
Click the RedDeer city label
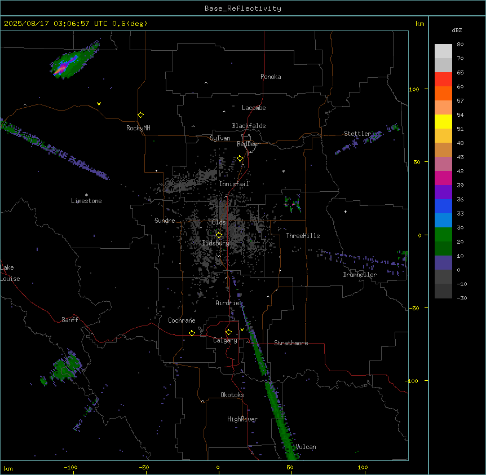248,144
